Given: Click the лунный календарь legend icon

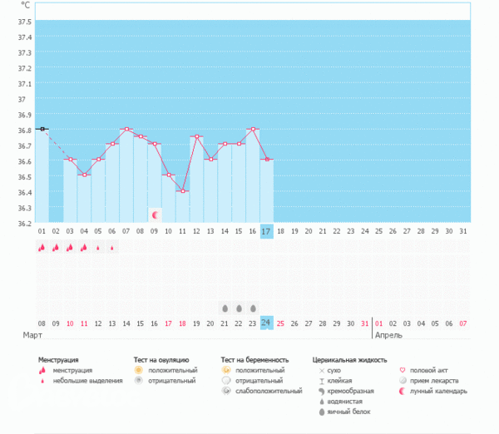Looking at the screenshot, I should [403, 391].
